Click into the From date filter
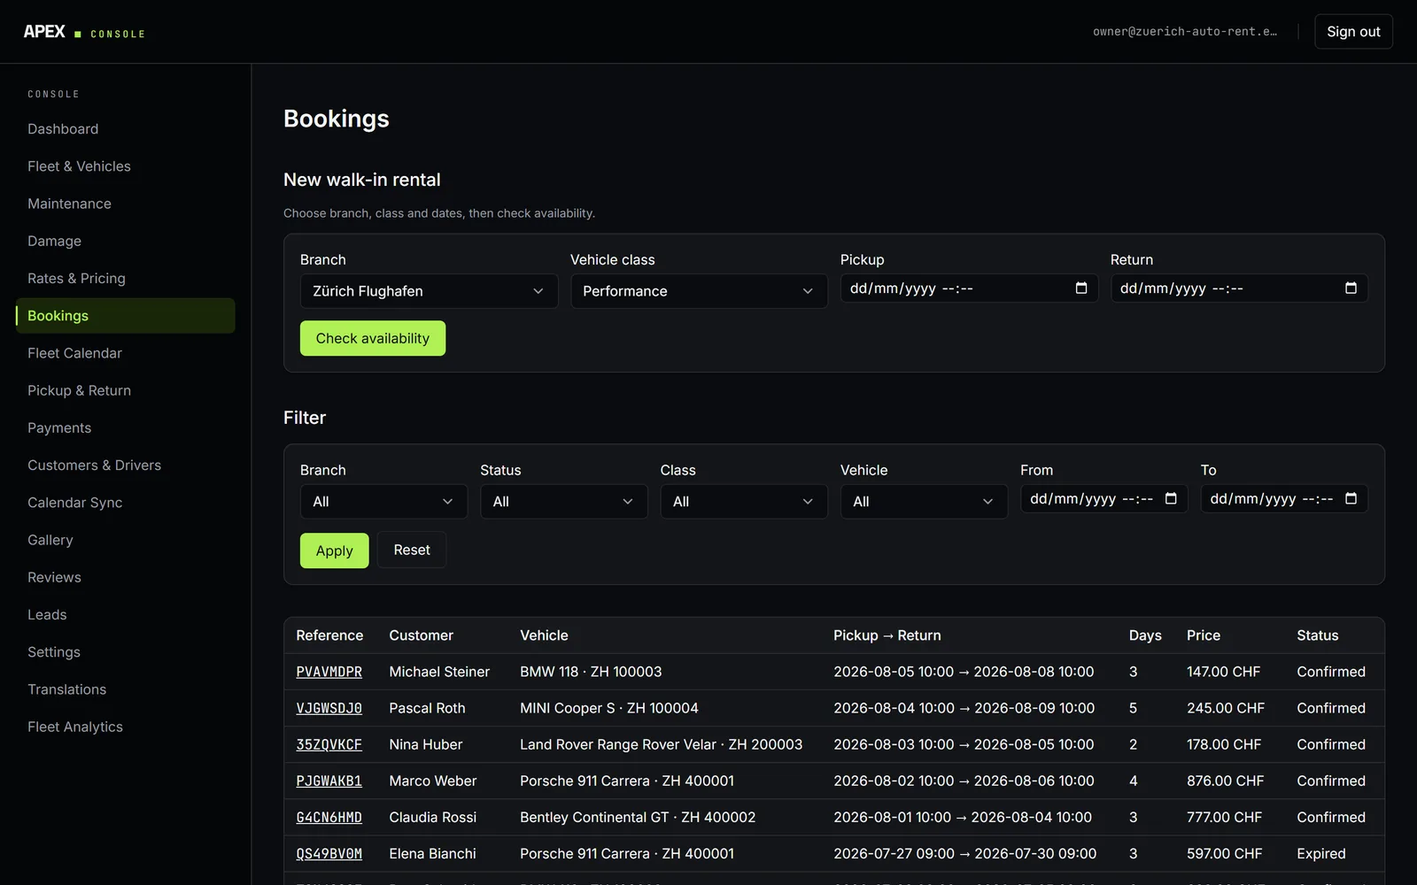This screenshot has width=1417, height=885. [x=1103, y=499]
